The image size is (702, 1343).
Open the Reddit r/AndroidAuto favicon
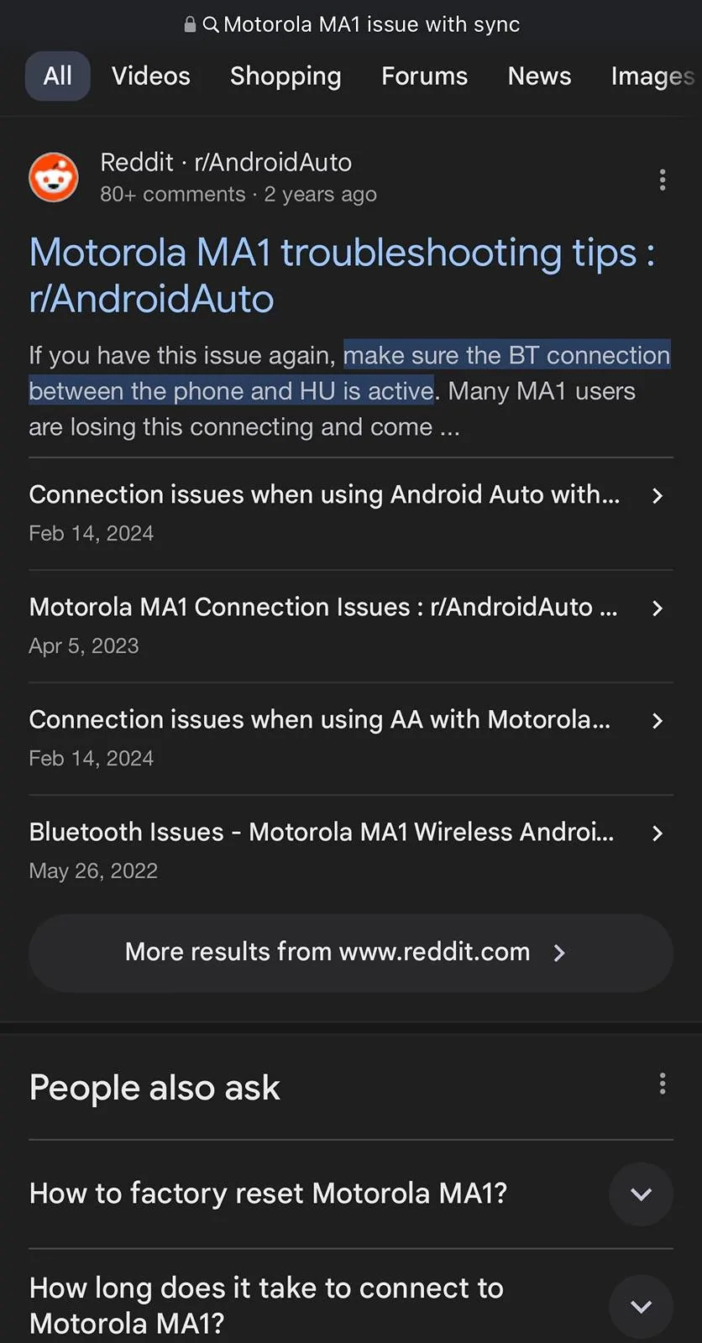pyautogui.click(x=53, y=177)
